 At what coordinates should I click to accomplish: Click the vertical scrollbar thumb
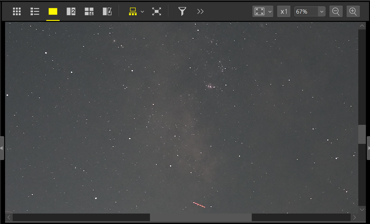[362, 134]
